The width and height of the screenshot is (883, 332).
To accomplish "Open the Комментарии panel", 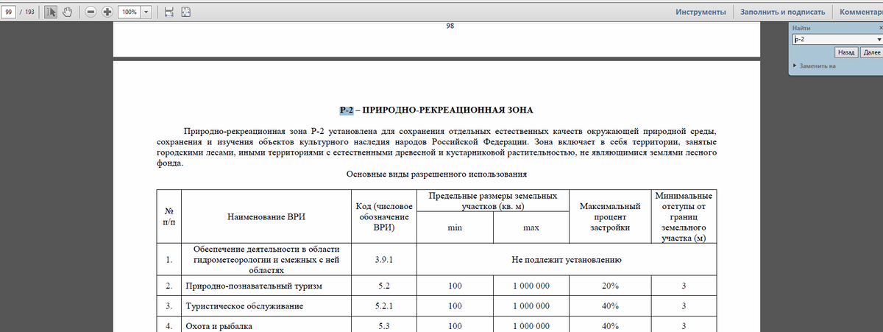I will [x=859, y=13].
